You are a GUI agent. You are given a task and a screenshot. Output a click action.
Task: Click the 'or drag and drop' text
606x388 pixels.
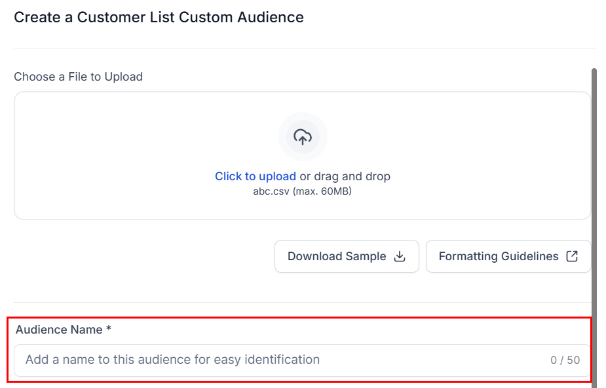point(345,176)
